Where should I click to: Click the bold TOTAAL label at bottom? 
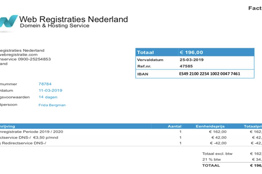point(211,165)
